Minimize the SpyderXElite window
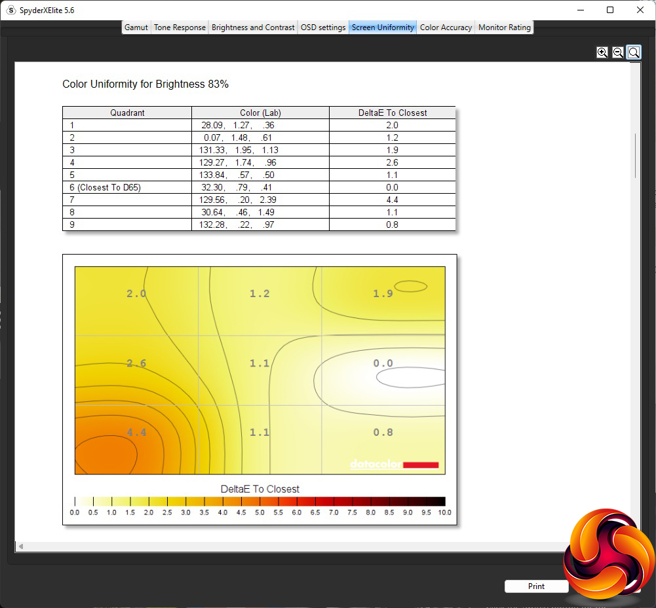Screen dimensions: 656x608 click(x=580, y=10)
